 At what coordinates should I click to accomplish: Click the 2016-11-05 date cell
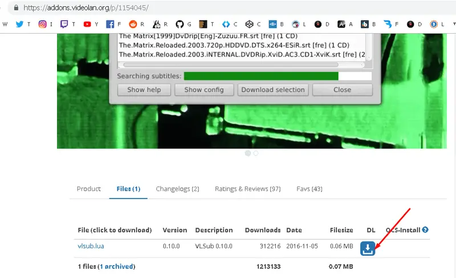pos(302,246)
